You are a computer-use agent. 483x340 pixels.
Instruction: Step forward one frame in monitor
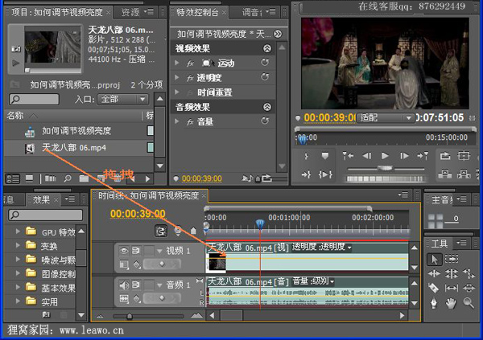pyautogui.click(x=404, y=156)
